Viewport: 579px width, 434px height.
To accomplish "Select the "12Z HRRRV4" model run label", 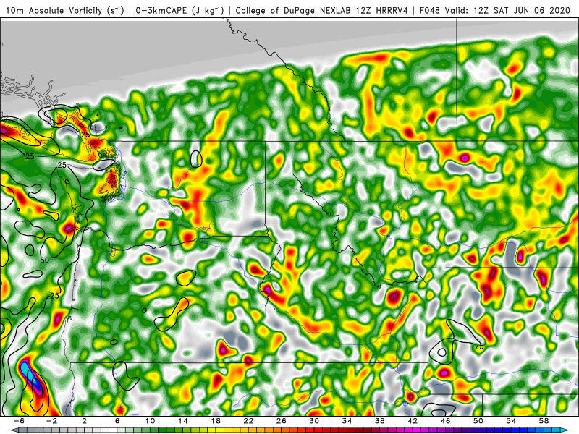I will coord(382,11).
